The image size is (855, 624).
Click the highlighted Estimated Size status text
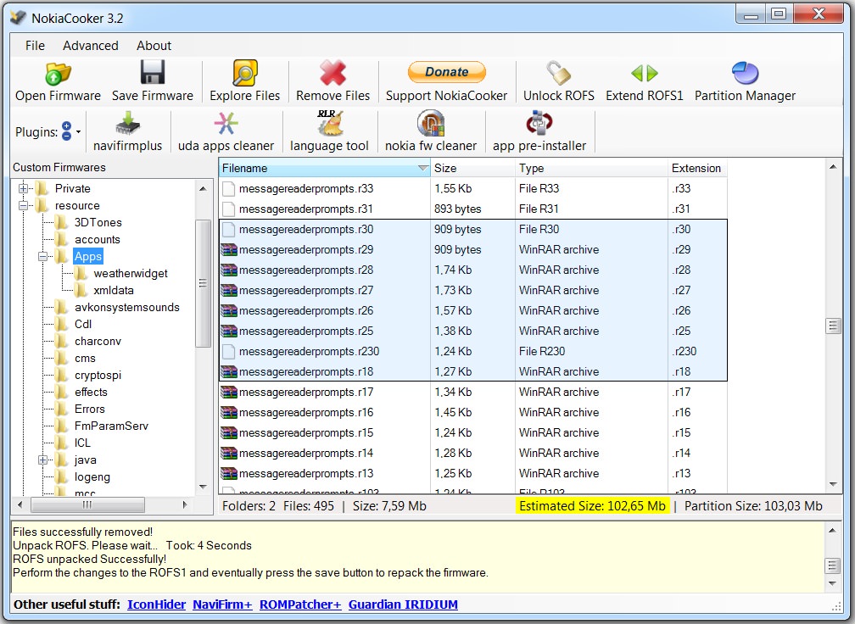592,506
